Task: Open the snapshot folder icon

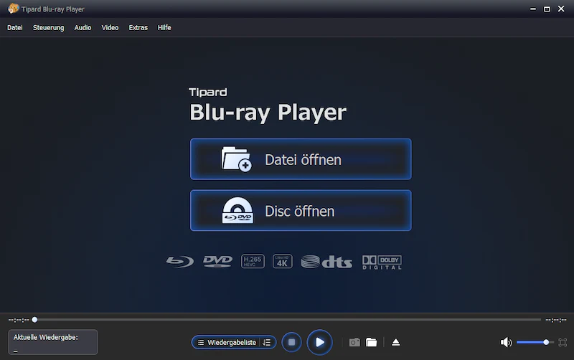Action: point(371,343)
